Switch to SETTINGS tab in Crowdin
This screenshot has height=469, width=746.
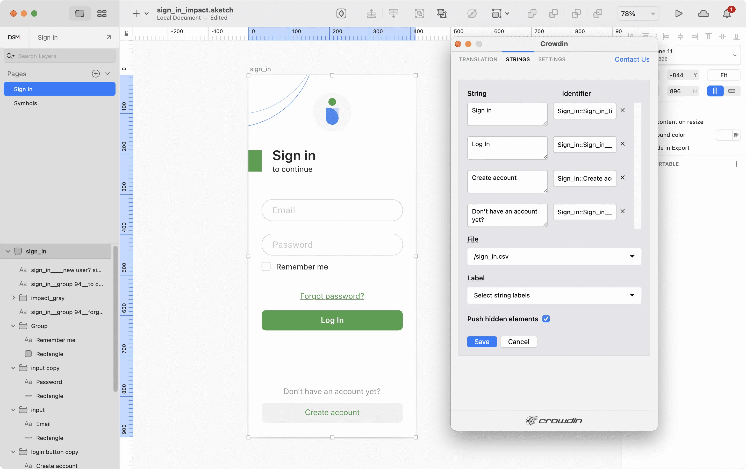(552, 59)
